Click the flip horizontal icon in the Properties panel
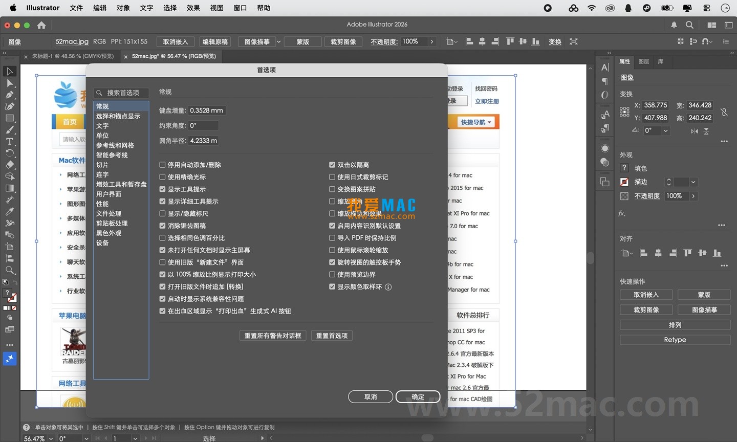Viewport: 737px width, 442px height. pyautogui.click(x=695, y=131)
